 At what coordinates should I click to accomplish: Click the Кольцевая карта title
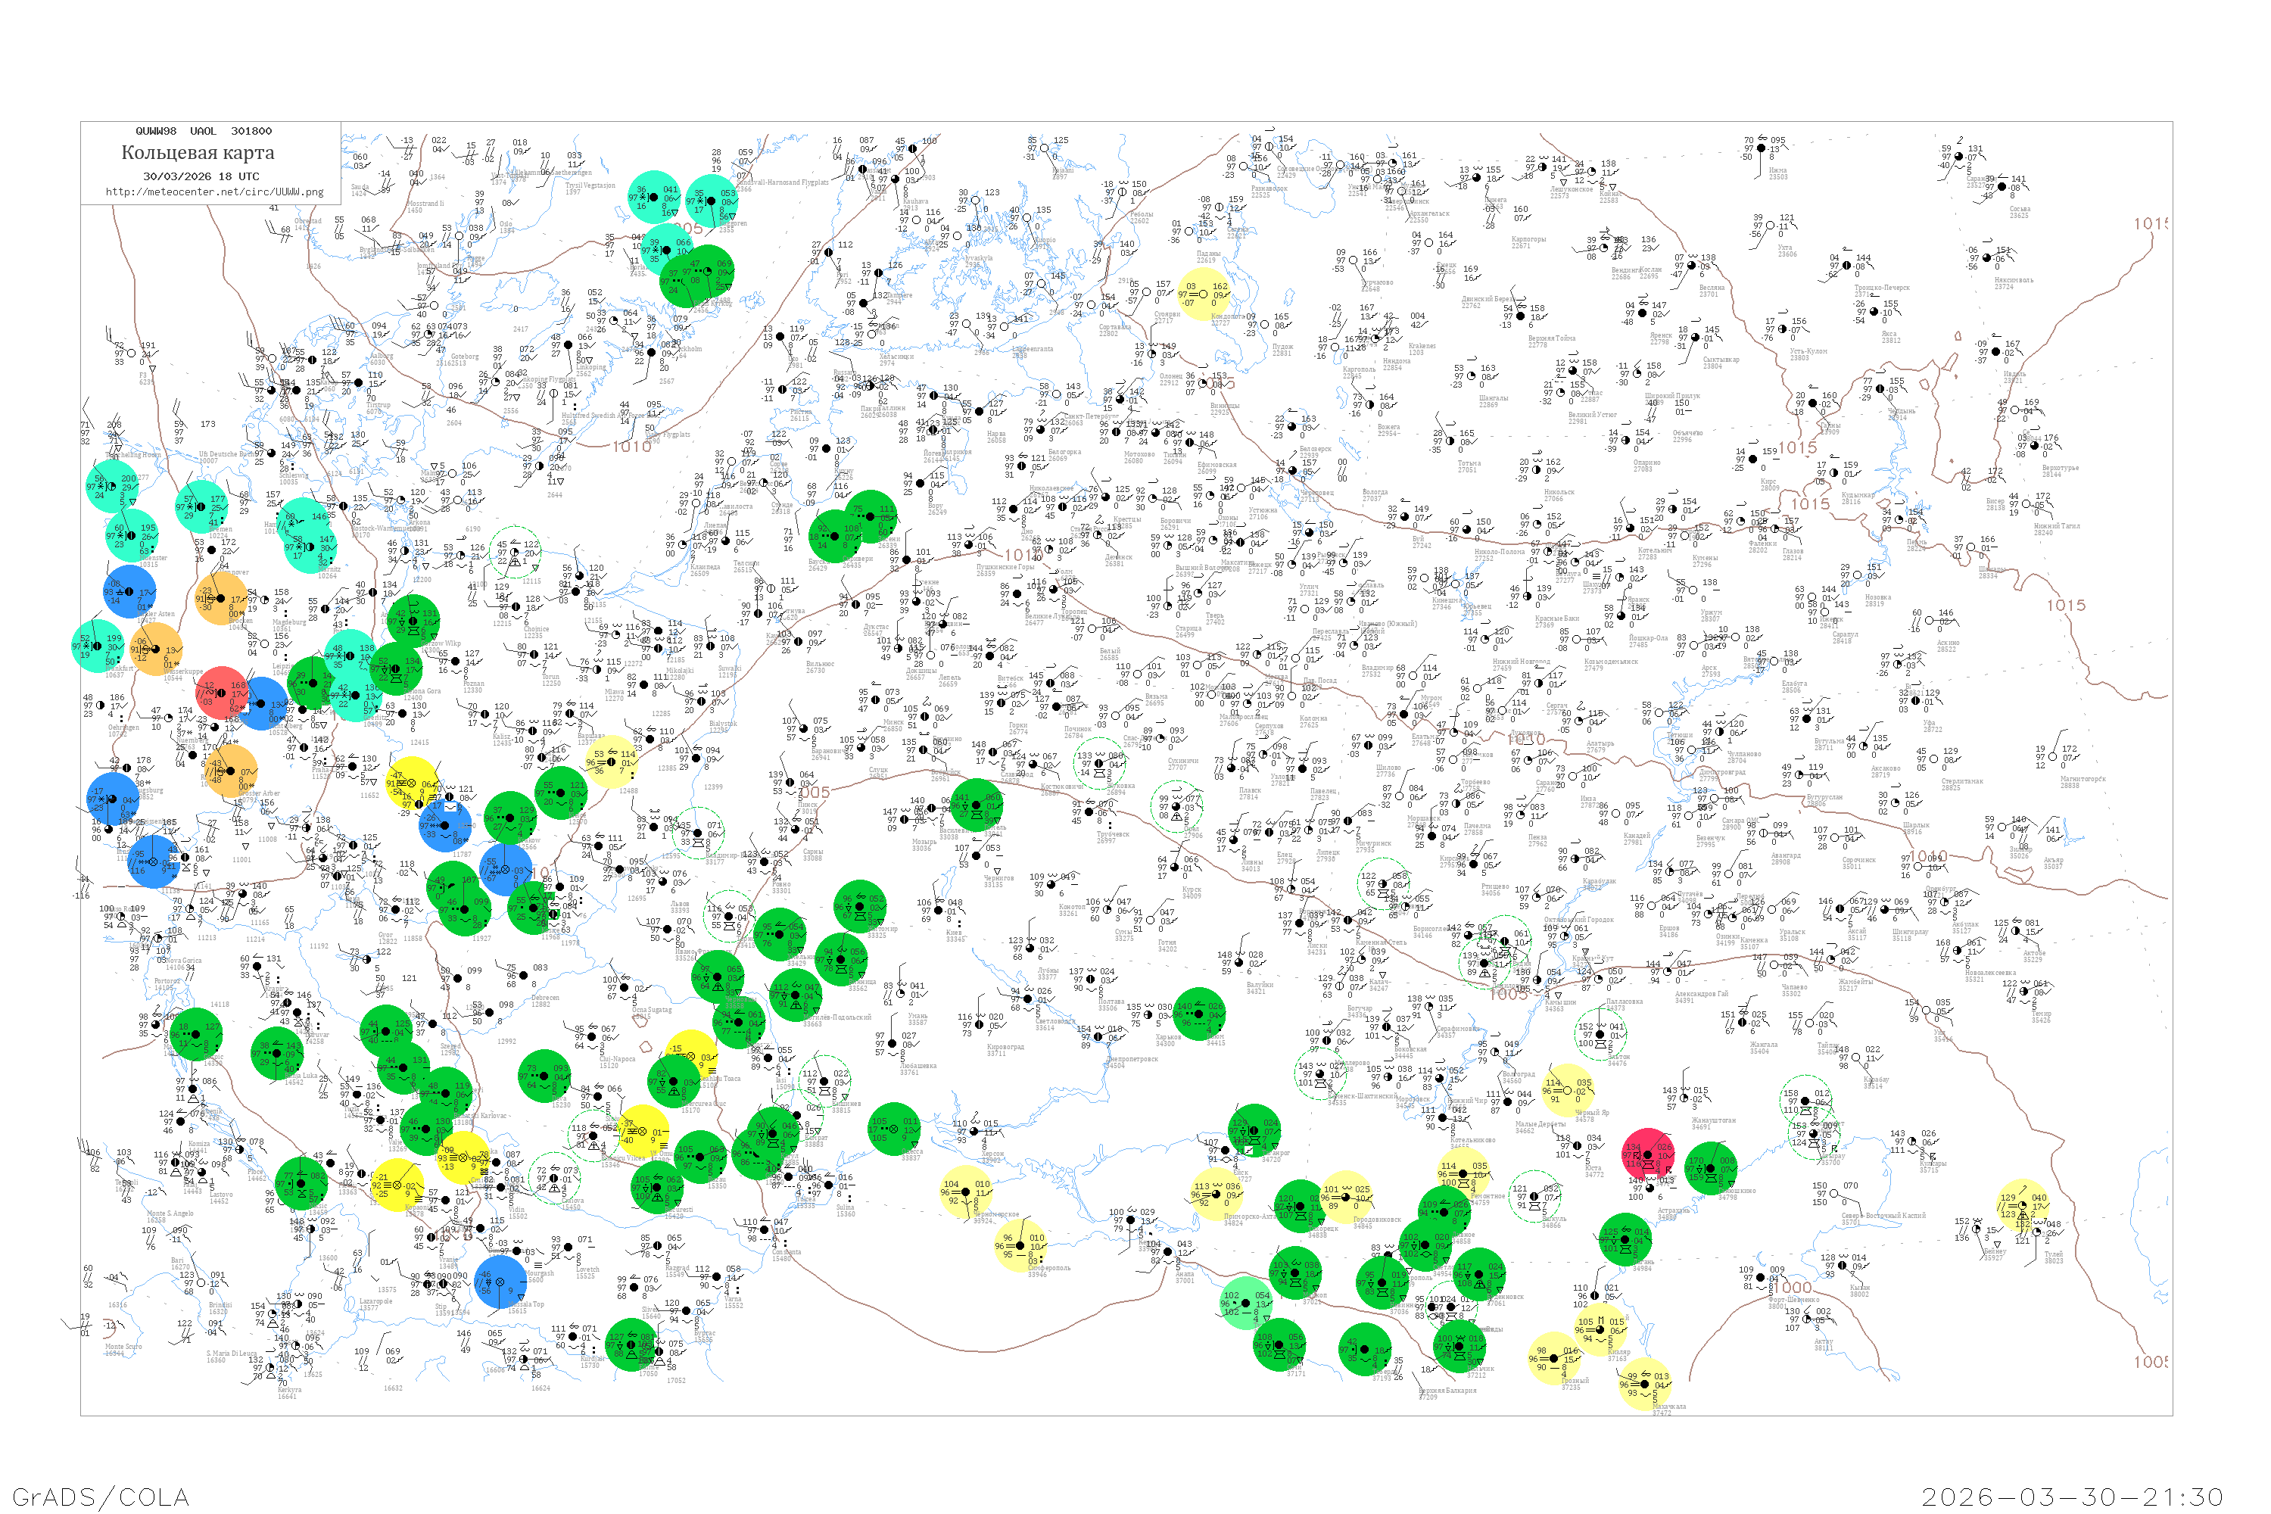tap(198, 153)
